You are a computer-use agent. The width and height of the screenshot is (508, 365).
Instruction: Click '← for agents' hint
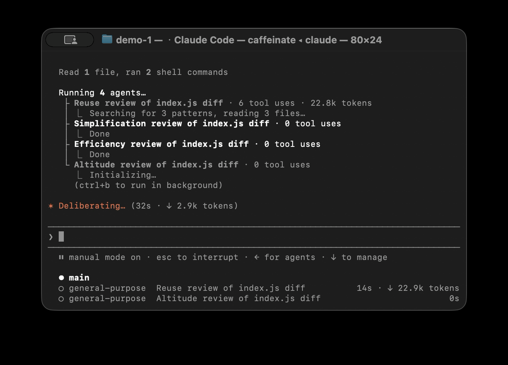coord(284,257)
